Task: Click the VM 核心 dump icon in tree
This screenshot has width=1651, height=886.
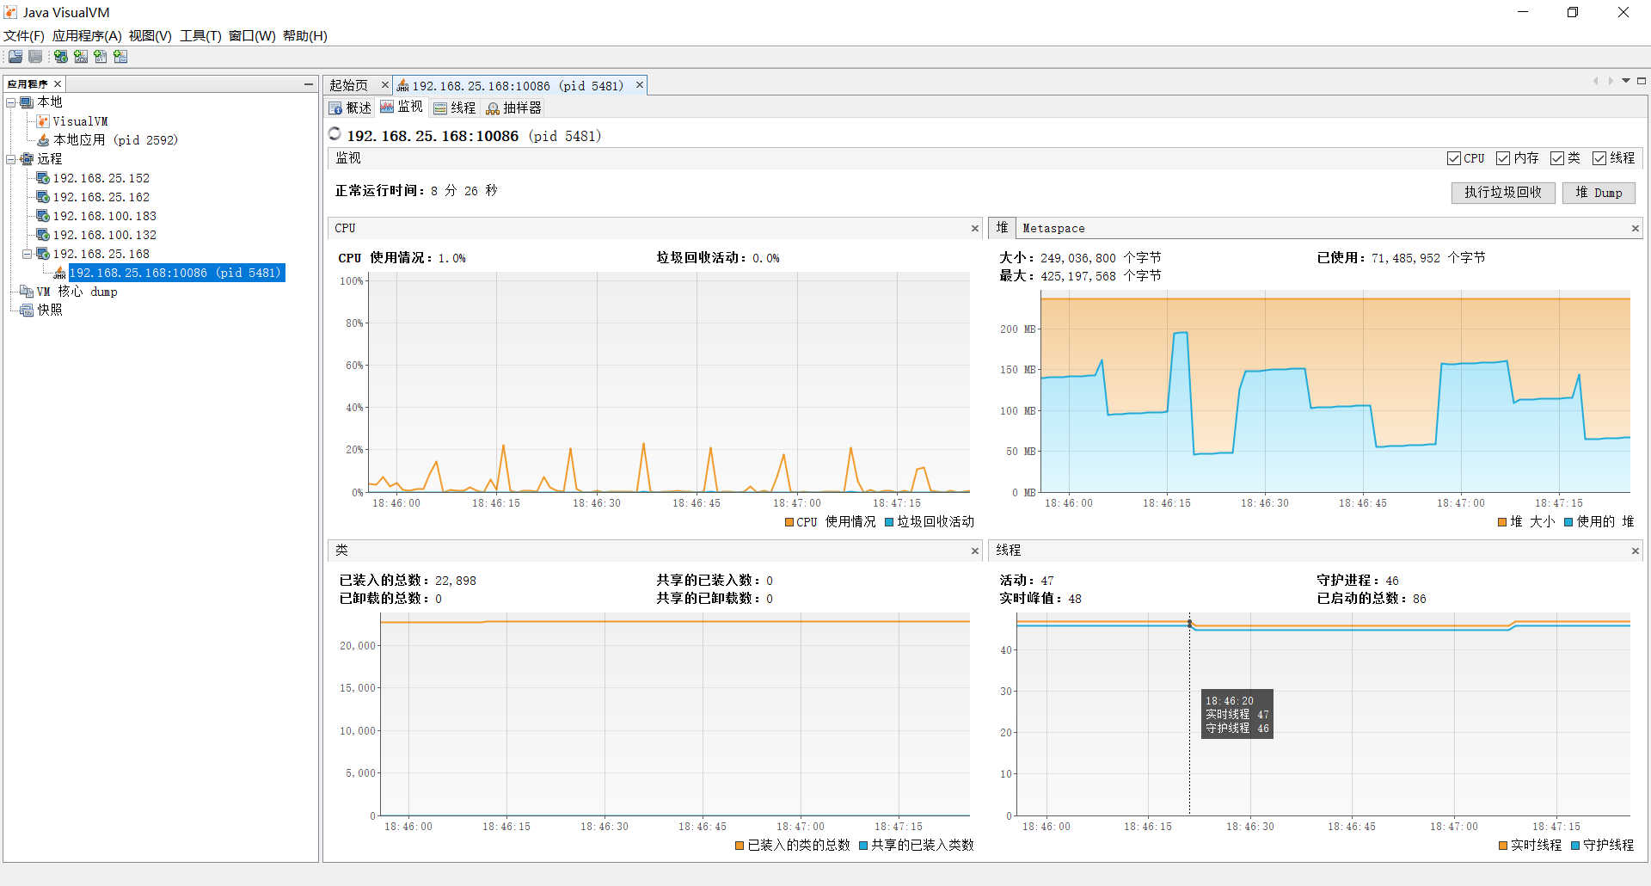Action: [x=27, y=292]
